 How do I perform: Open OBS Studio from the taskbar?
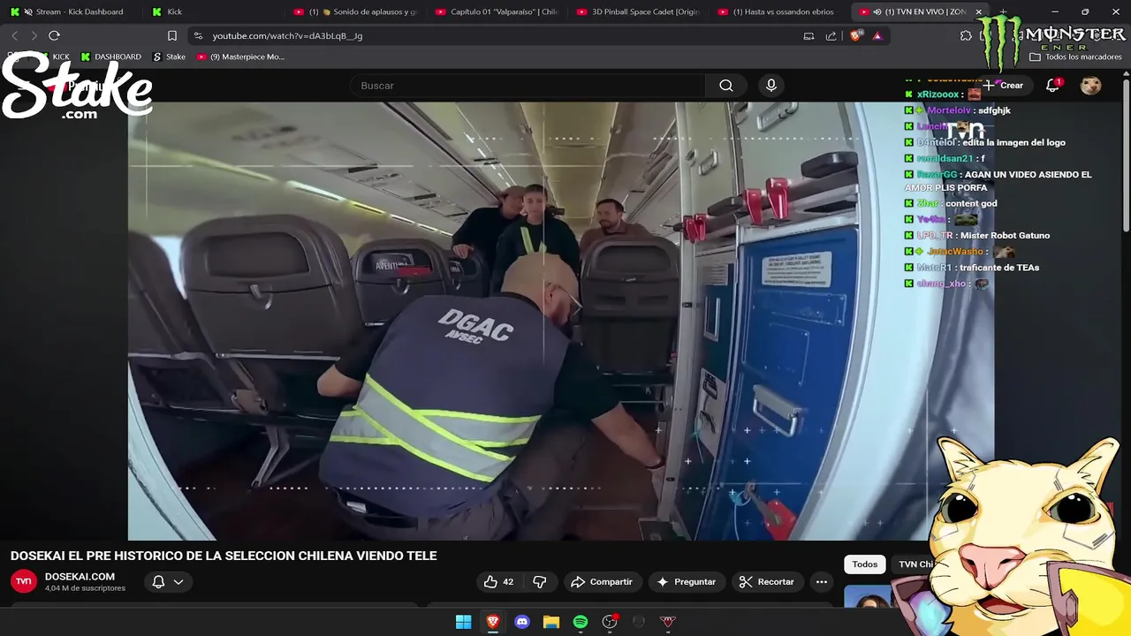point(610,622)
